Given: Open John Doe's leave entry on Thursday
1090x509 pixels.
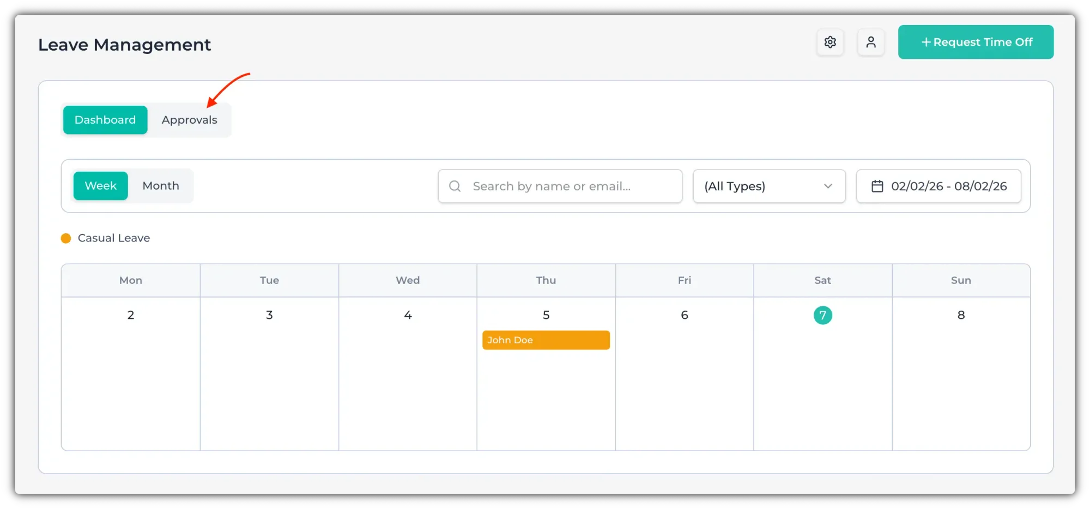Looking at the screenshot, I should click(x=546, y=340).
